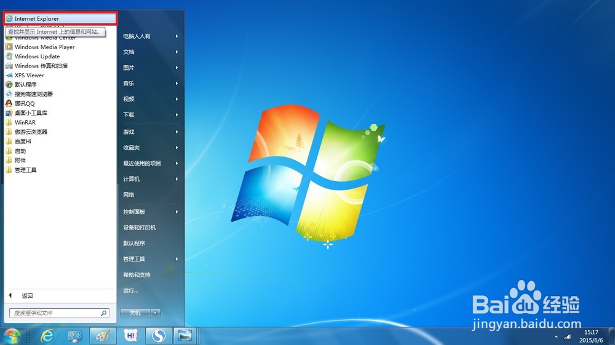Image resolution: width=615 pixels, height=345 pixels.
Task: Click the 关机 shutdown button
Action: point(135,313)
